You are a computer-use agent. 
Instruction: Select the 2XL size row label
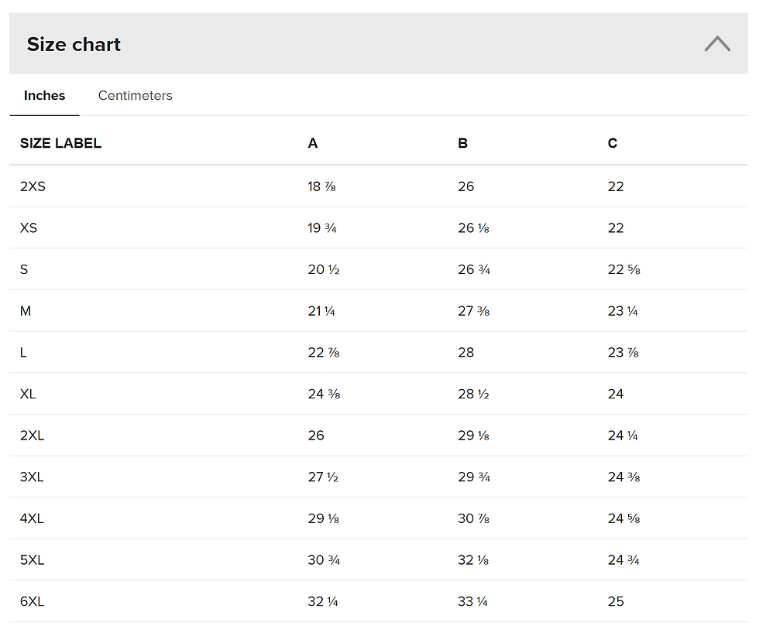(32, 436)
